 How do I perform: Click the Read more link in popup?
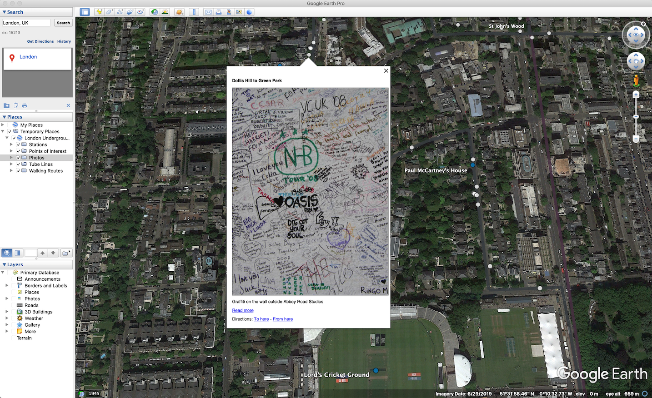[x=243, y=310]
